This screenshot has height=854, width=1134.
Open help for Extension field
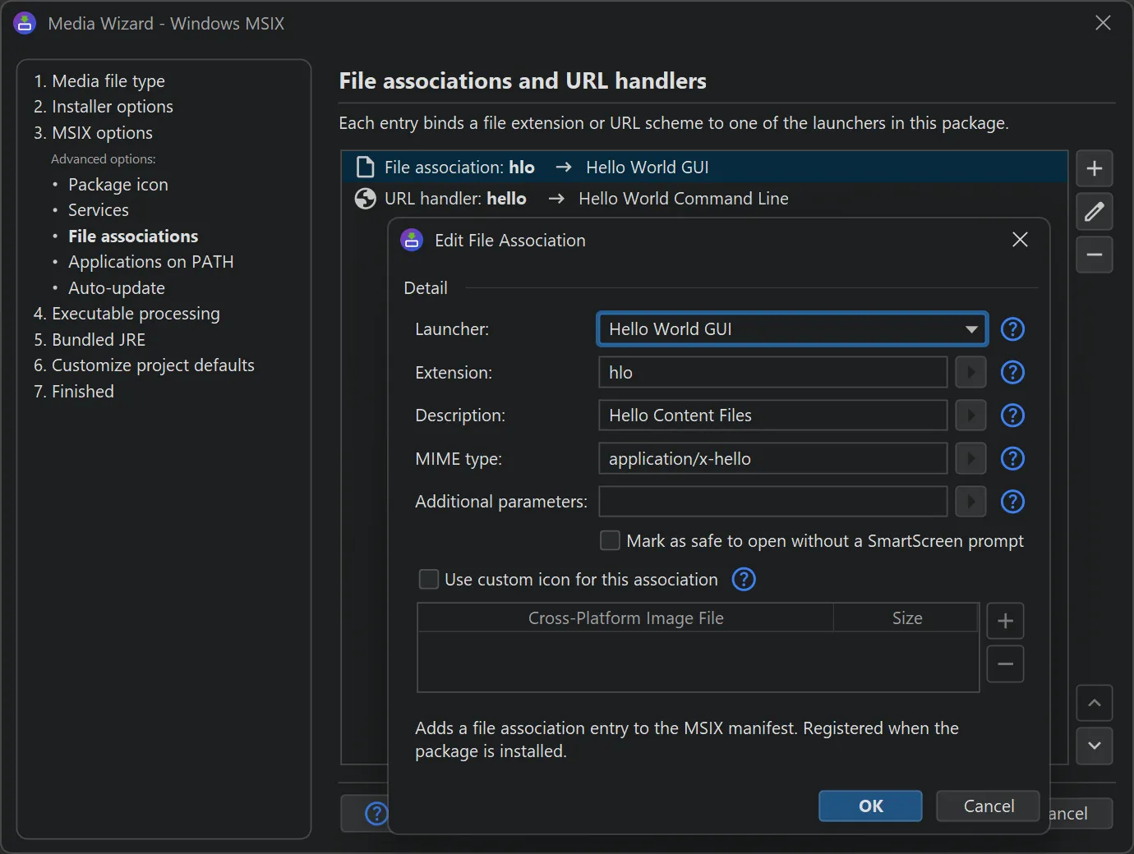tap(1012, 372)
